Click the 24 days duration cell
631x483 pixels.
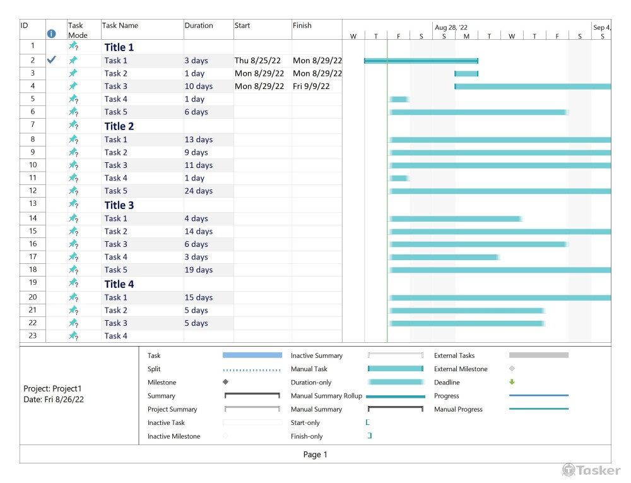[199, 191]
